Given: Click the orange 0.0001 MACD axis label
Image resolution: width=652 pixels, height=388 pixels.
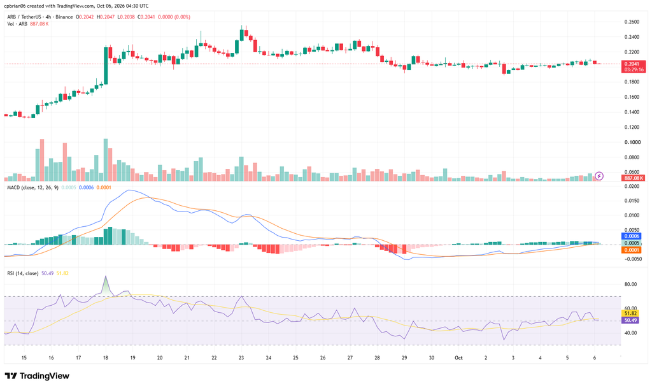Looking at the screenshot, I should click(632, 250).
